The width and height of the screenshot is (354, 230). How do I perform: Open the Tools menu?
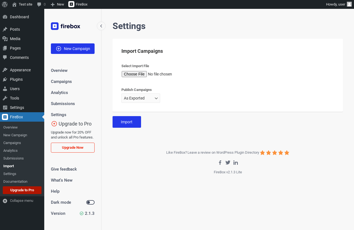point(22,98)
